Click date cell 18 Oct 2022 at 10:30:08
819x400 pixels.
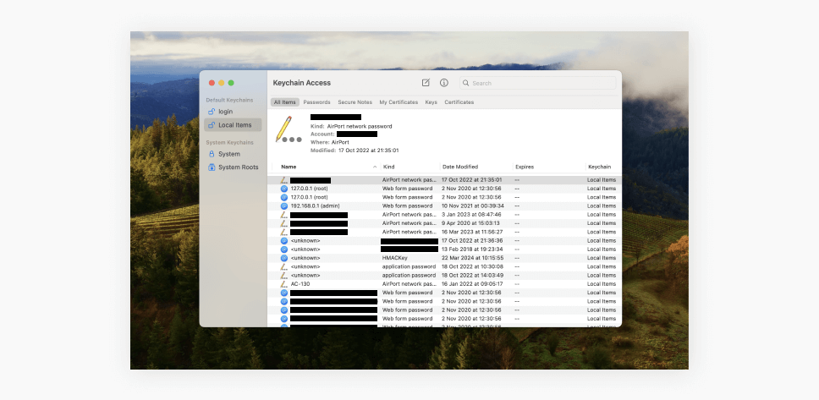472,267
